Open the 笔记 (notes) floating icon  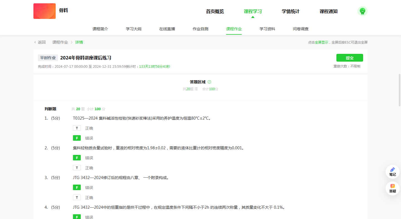click(392, 172)
